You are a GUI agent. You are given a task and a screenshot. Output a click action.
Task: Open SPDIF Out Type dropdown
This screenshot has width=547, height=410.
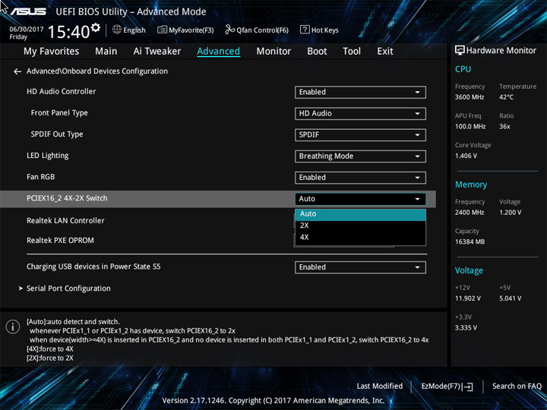[x=360, y=135]
